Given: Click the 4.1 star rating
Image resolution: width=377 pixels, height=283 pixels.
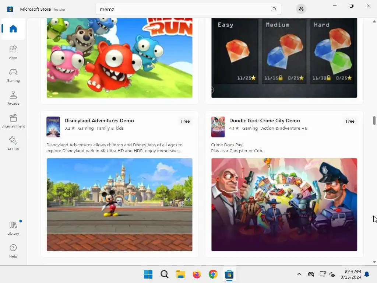Looking at the screenshot, I should tap(234, 128).
